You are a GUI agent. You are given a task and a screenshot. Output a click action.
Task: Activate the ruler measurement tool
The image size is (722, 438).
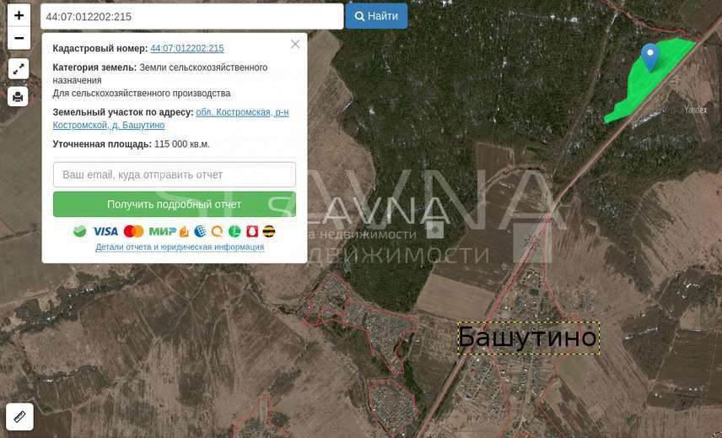[x=19, y=417]
